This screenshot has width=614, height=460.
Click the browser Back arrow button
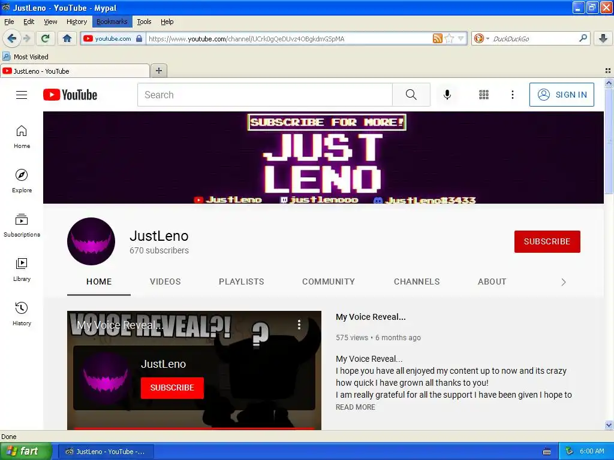pyautogui.click(x=11, y=38)
